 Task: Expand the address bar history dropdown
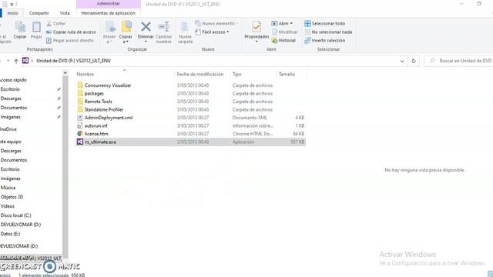[x=402, y=61]
